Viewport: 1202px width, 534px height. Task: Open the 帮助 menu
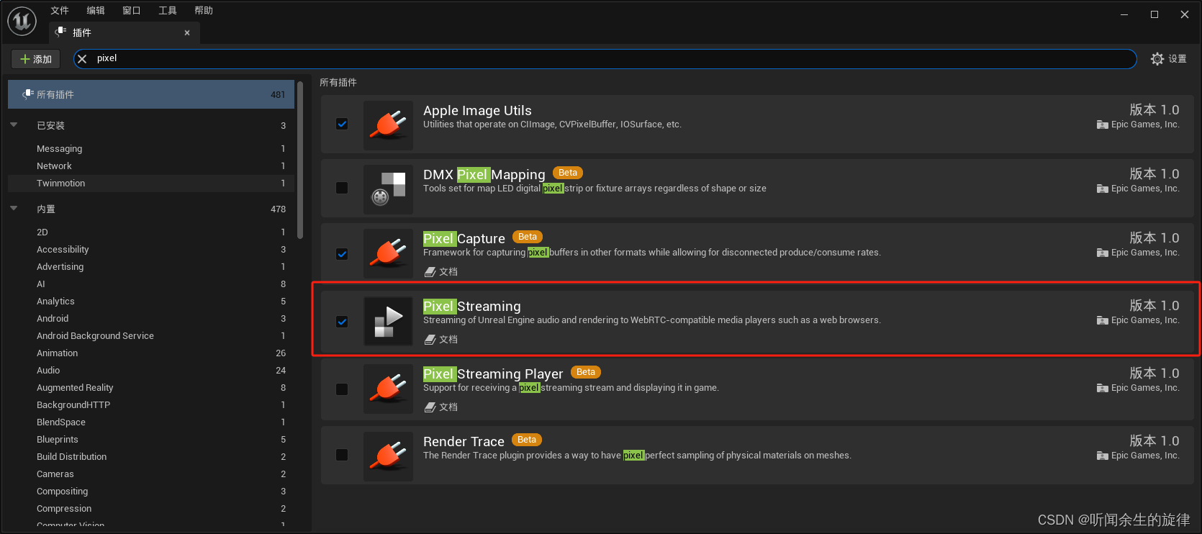click(x=204, y=10)
